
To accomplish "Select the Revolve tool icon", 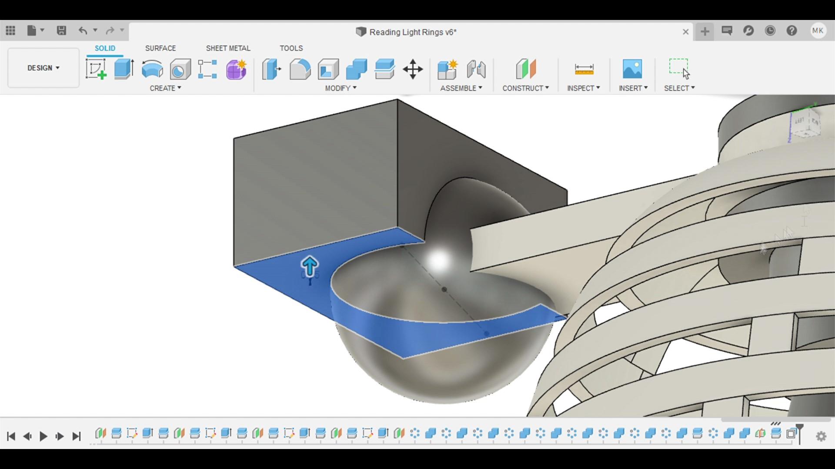I will tap(152, 69).
